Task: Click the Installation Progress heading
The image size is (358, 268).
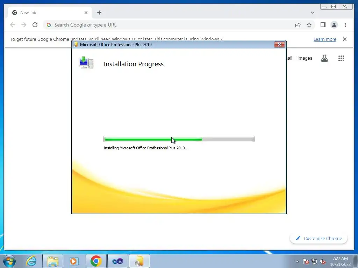Action: pos(134,64)
